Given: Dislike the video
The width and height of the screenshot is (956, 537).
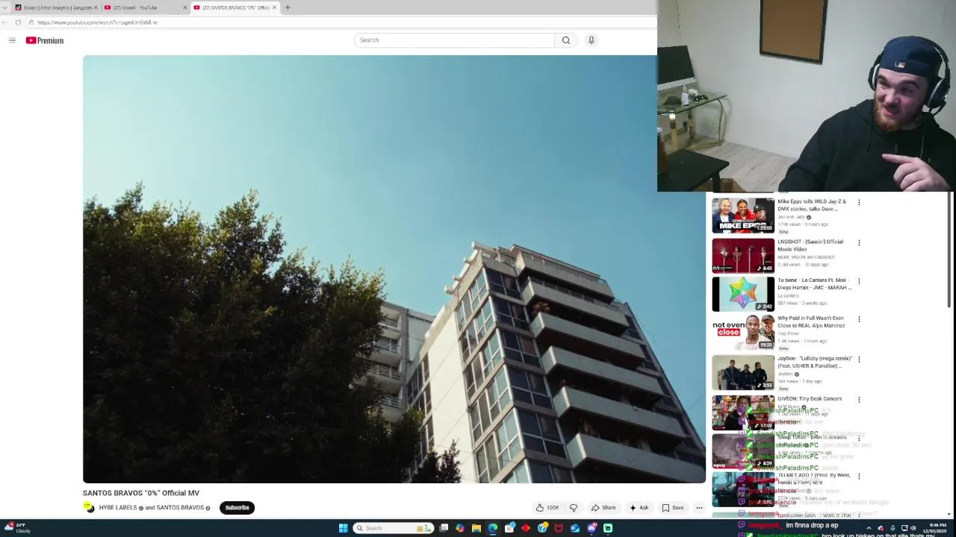Looking at the screenshot, I should point(574,508).
